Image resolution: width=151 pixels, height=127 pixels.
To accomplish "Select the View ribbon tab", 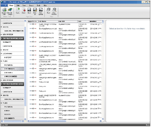I will (x=24, y=5).
